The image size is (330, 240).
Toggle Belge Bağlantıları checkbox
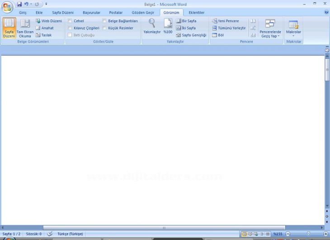(104, 21)
